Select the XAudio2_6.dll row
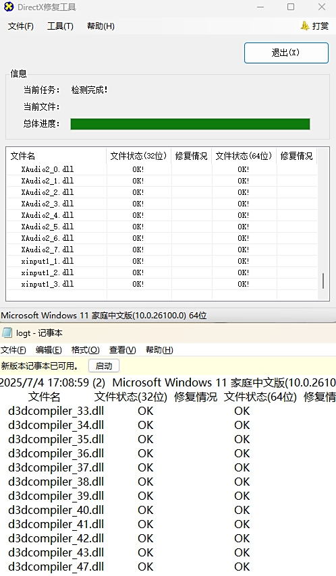 click(x=162, y=238)
